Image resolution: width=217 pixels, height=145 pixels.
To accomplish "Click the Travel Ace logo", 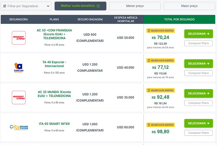I will 19,68.
